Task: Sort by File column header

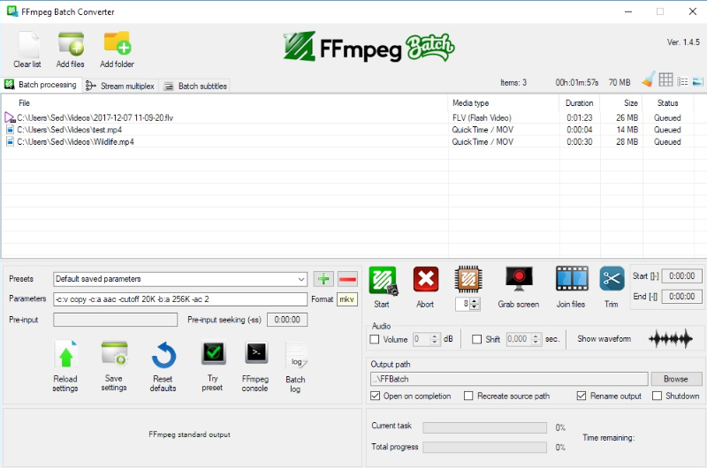Action: (24, 103)
